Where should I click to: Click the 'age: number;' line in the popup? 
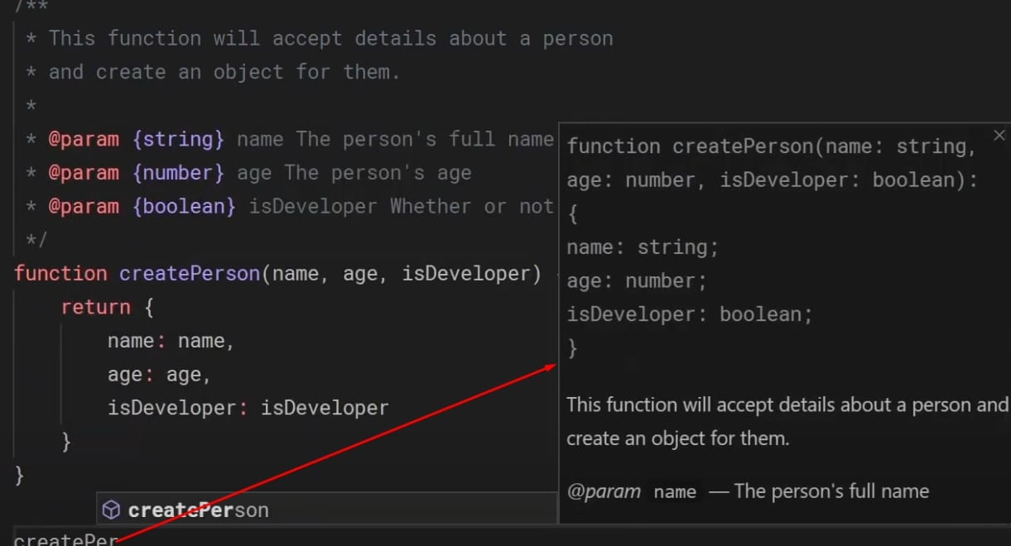[637, 281]
